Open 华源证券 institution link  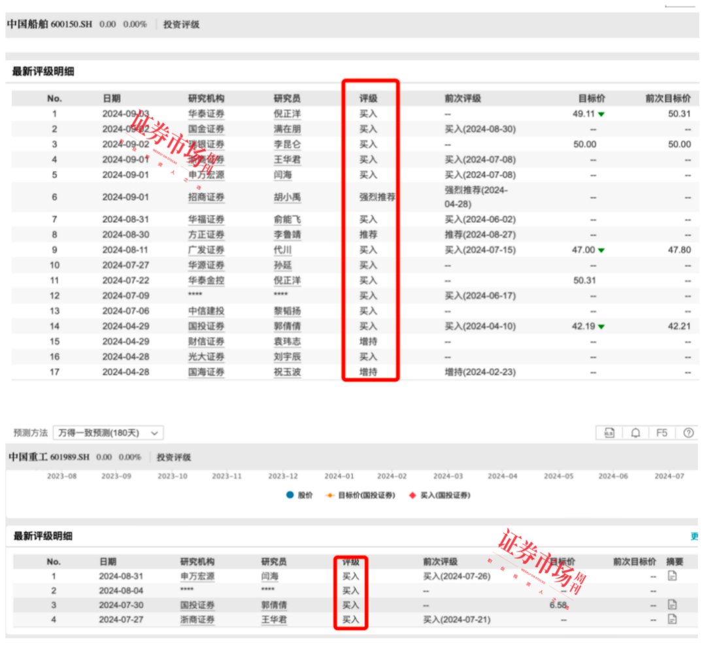(206, 265)
